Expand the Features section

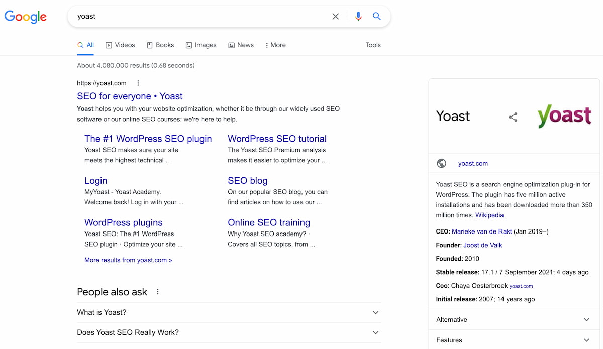[x=514, y=340]
